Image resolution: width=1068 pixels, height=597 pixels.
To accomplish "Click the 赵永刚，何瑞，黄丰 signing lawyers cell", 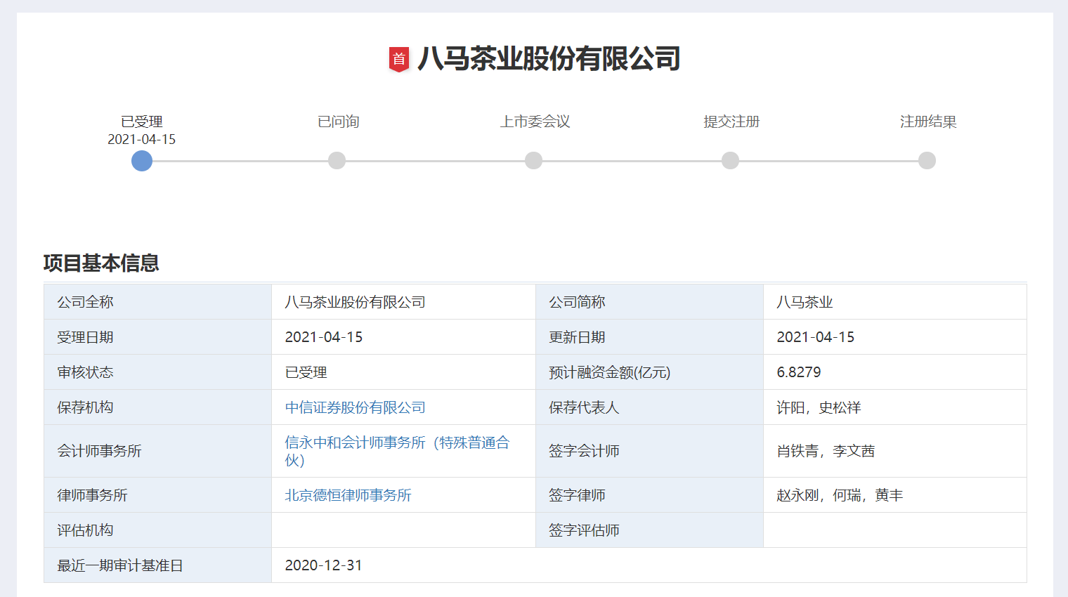I will pyautogui.click(x=840, y=495).
